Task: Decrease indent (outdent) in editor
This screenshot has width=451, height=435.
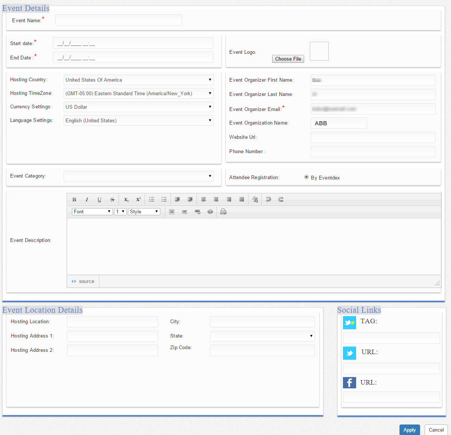Action: click(x=177, y=199)
